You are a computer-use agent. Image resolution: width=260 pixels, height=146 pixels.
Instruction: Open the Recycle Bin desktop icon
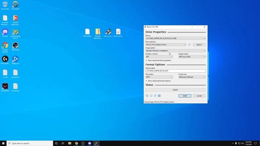click(x=5, y=5)
